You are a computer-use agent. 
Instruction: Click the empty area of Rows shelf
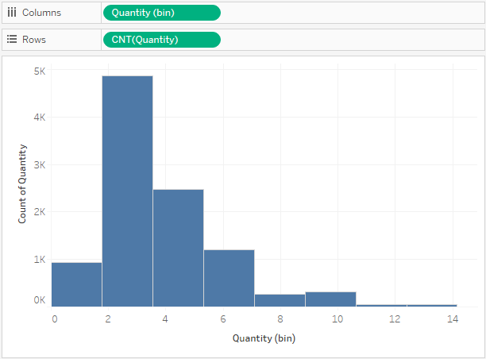pos(352,40)
